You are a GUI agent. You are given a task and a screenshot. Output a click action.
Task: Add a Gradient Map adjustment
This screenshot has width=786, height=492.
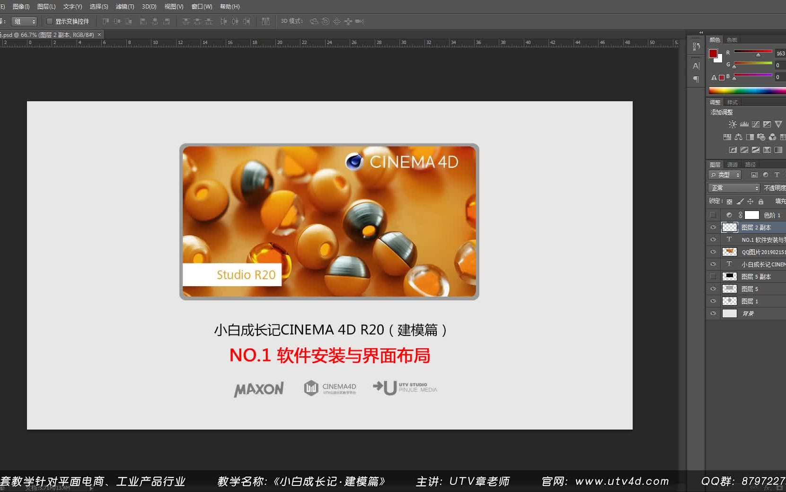[x=778, y=150]
